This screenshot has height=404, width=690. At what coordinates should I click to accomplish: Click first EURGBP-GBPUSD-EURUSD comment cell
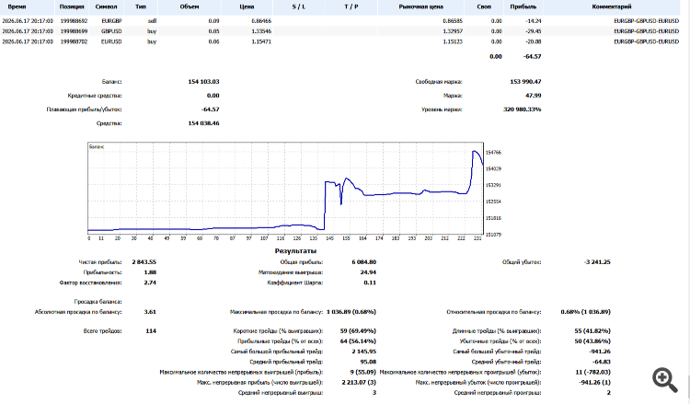pyautogui.click(x=647, y=20)
